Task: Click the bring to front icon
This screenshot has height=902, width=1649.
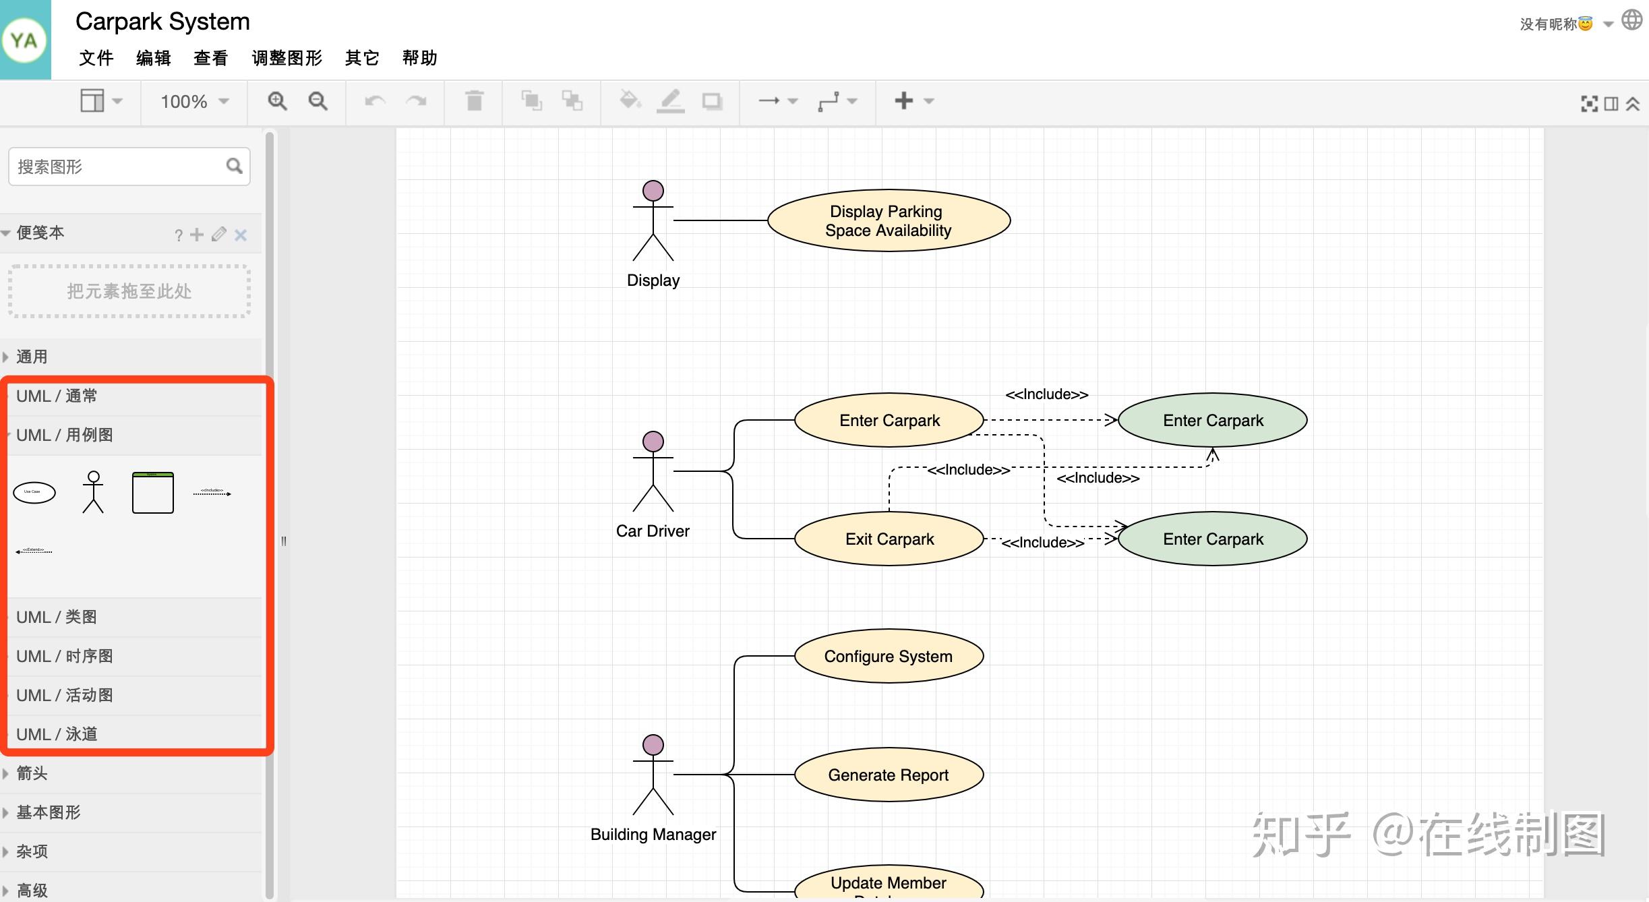Action: [x=531, y=100]
